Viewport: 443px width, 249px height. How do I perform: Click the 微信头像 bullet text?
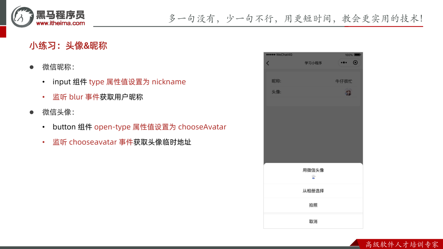click(58, 112)
